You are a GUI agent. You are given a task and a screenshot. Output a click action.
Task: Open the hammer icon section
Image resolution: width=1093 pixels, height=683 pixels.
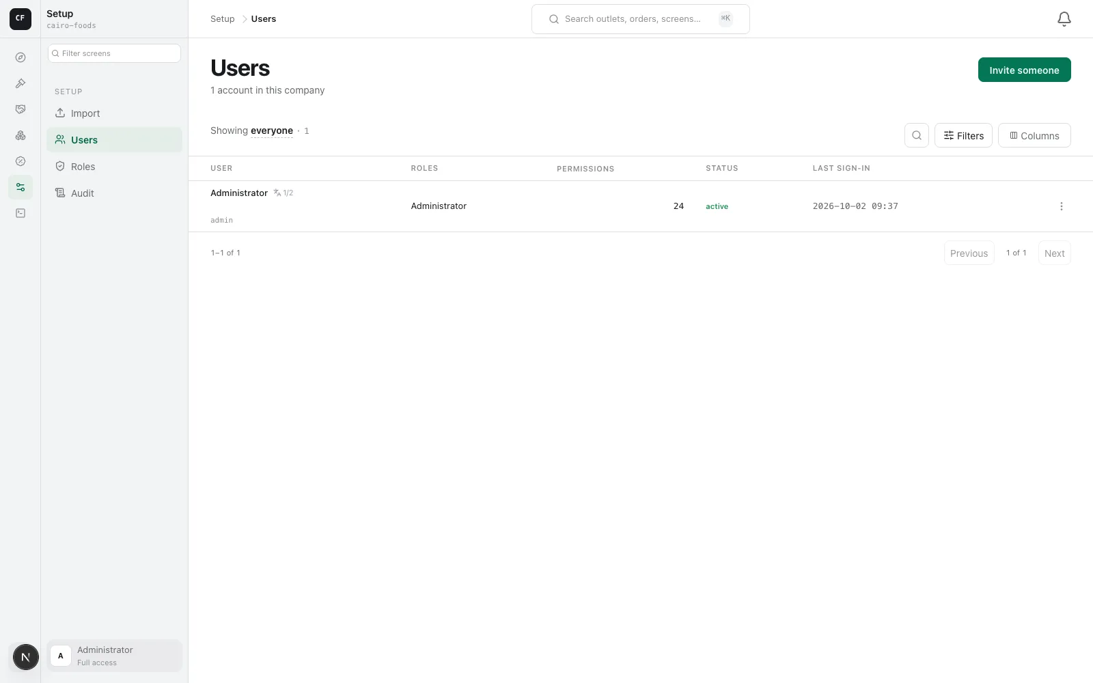tap(20, 83)
